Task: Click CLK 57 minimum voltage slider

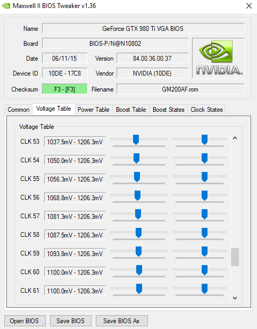Action: [x=139, y=215]
